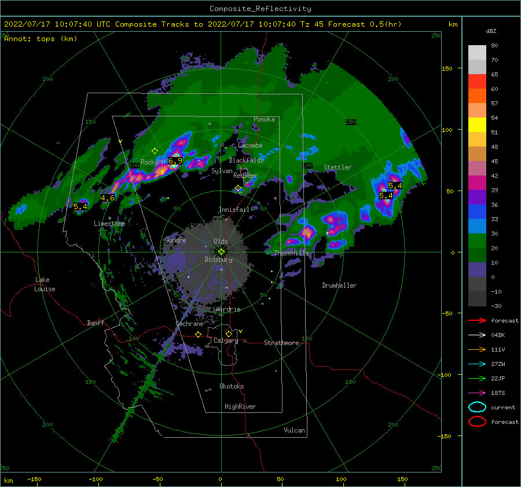The image size is (521, 487).
Task: Click the Stettler city label
Action: [x=337, y=167]
